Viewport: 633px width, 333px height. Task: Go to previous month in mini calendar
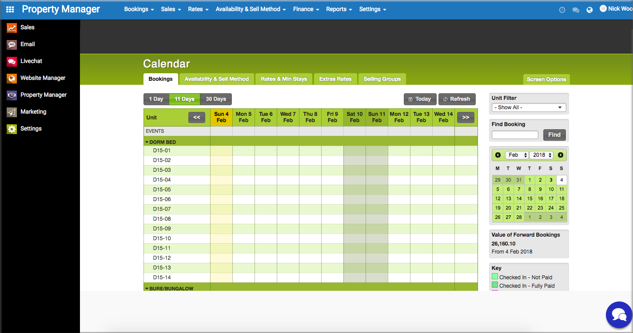[x=498, y=155]
